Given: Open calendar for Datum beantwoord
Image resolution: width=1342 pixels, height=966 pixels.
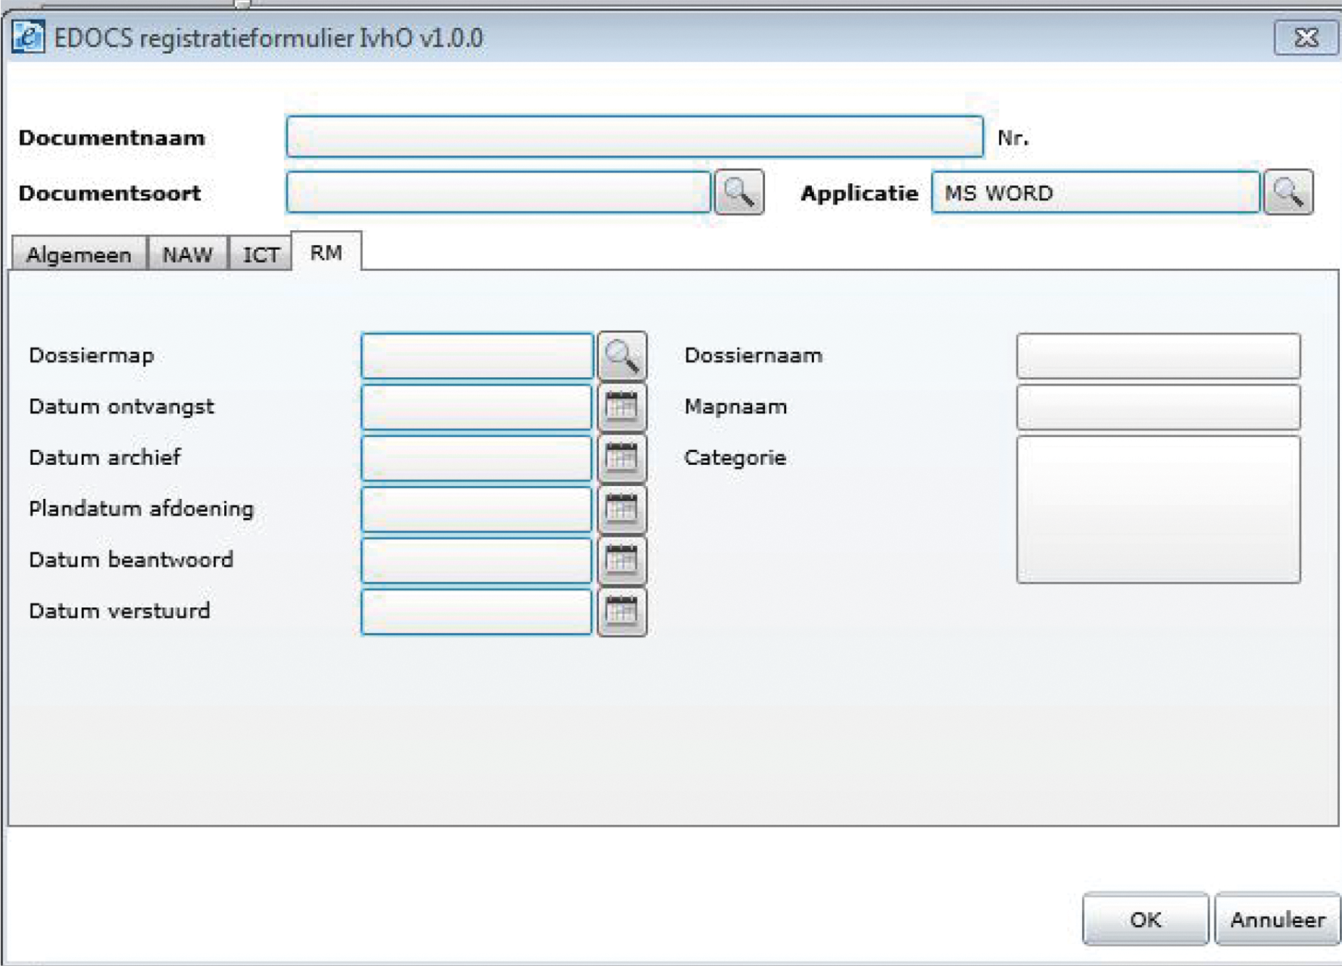Looking at the screenshot, I should click(x=622, y=560).
